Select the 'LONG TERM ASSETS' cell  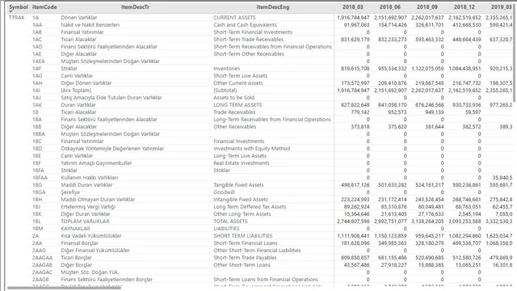237,104
